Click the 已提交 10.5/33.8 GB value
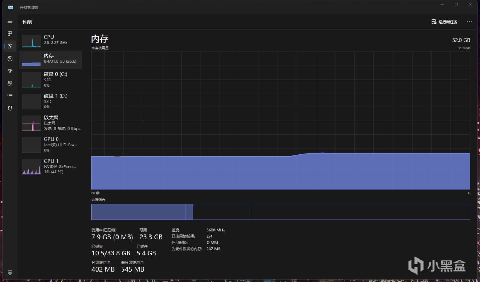This screenshot has width=480, height=282. tap(111, 253)
